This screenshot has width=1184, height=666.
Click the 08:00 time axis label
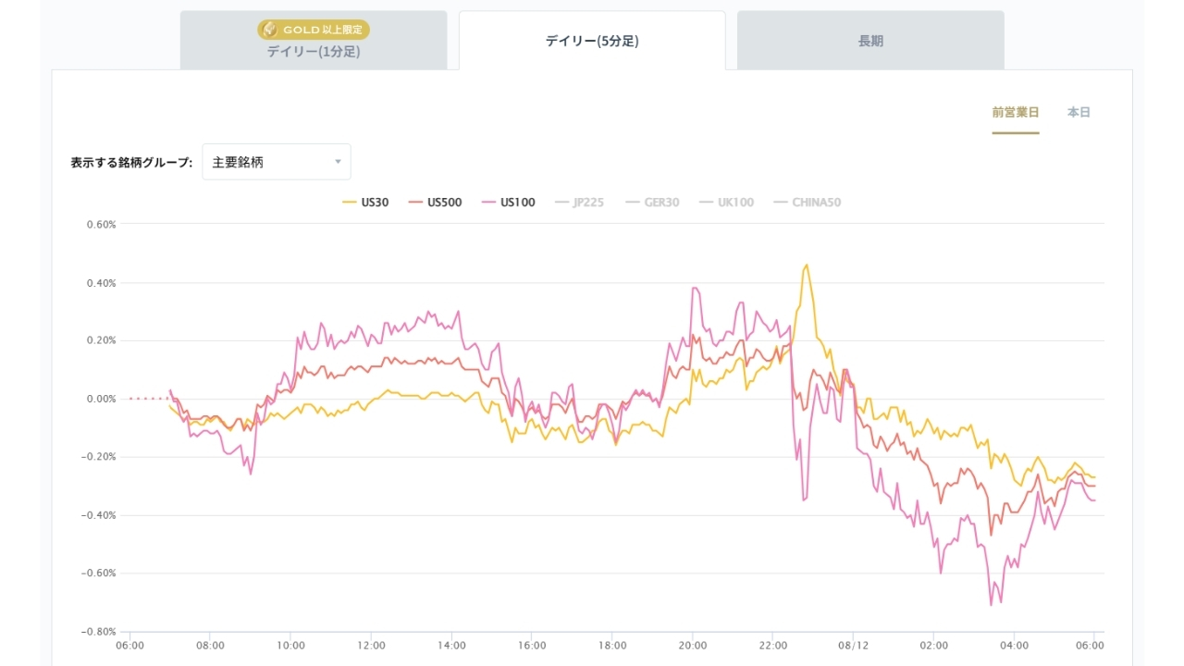[210, 646]
